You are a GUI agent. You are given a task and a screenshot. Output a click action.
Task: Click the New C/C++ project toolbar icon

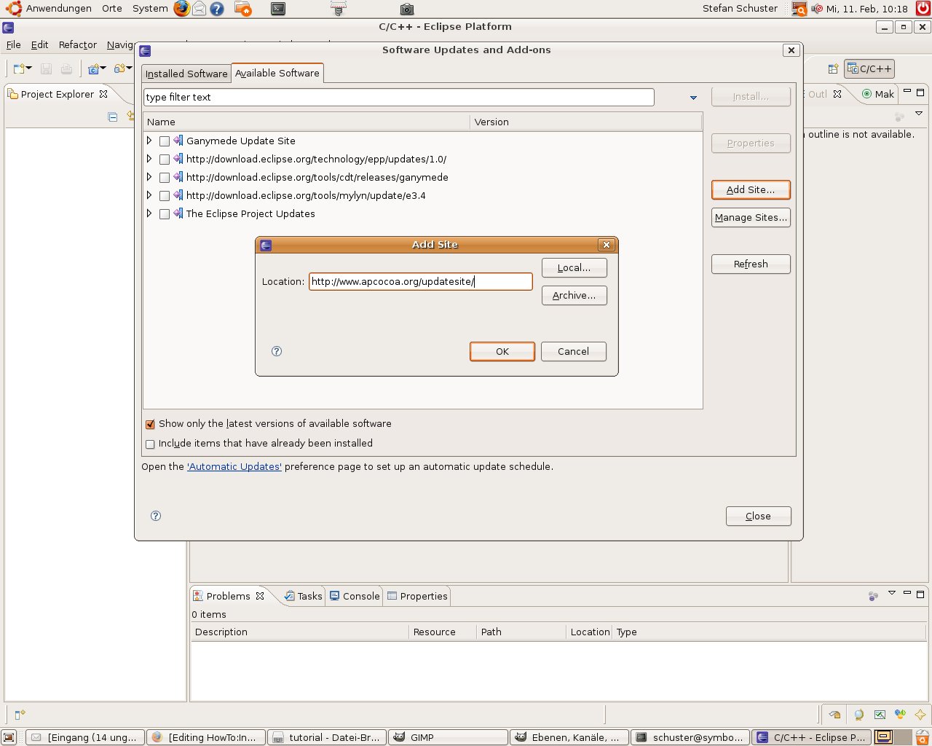94,68
